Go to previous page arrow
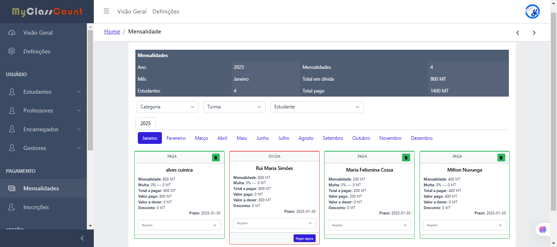Screen dimensions: 557x247 coord(517,33)
